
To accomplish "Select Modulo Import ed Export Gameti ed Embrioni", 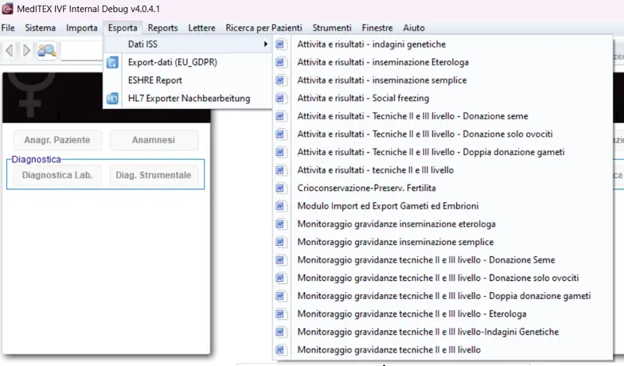I will (x=388, y=206).
